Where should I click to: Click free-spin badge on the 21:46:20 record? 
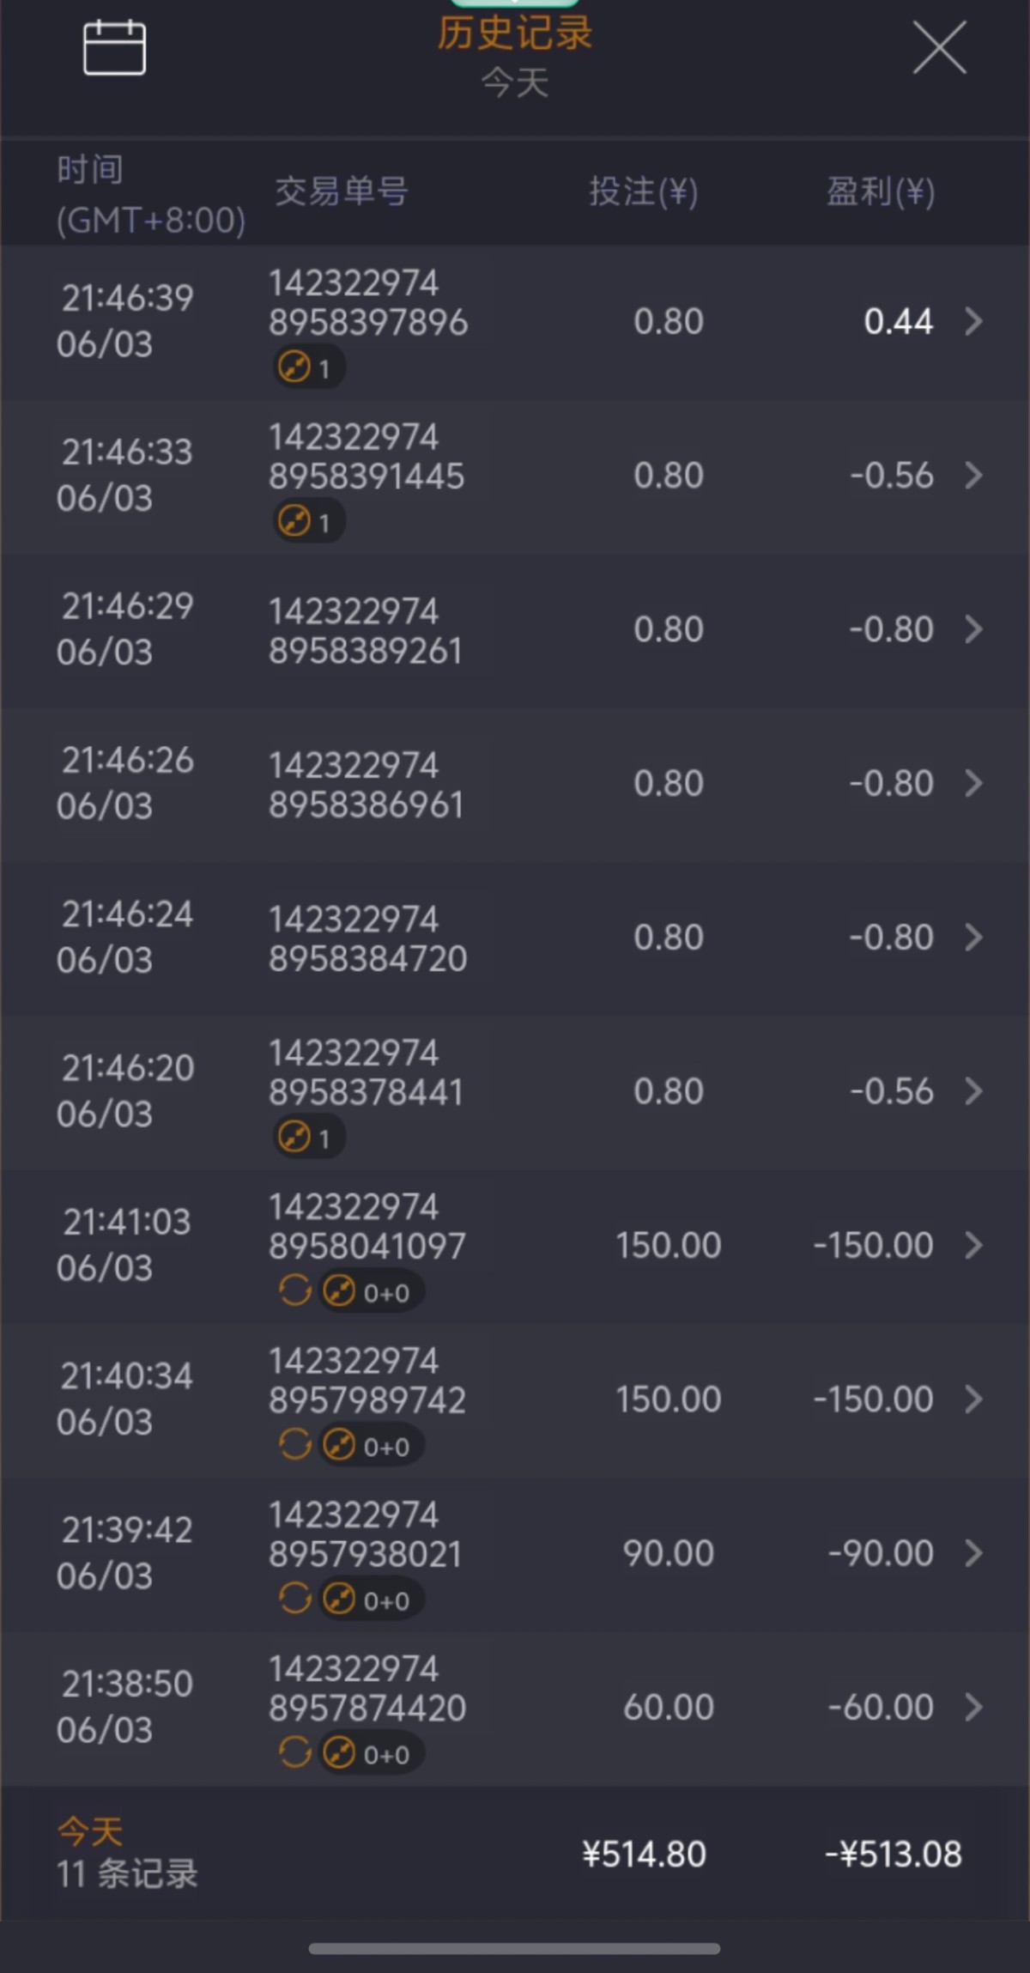308,1138
